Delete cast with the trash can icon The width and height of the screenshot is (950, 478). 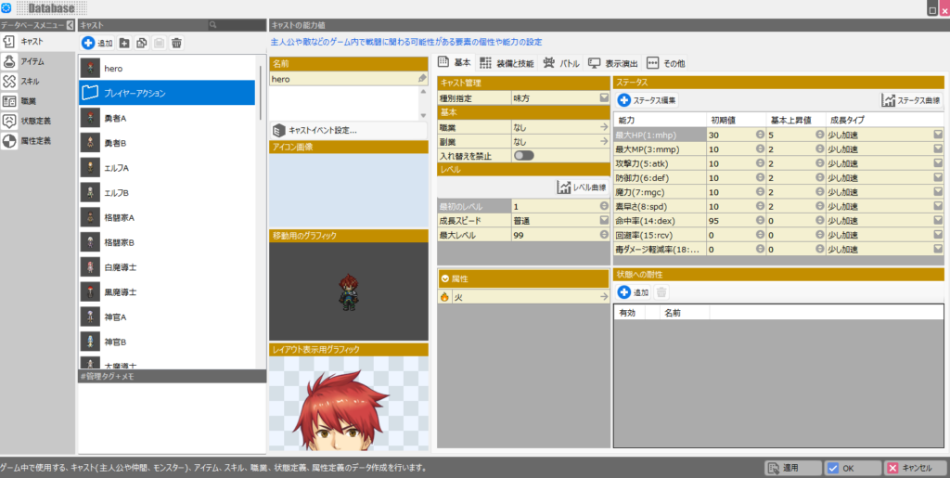(x=176, y=44)
